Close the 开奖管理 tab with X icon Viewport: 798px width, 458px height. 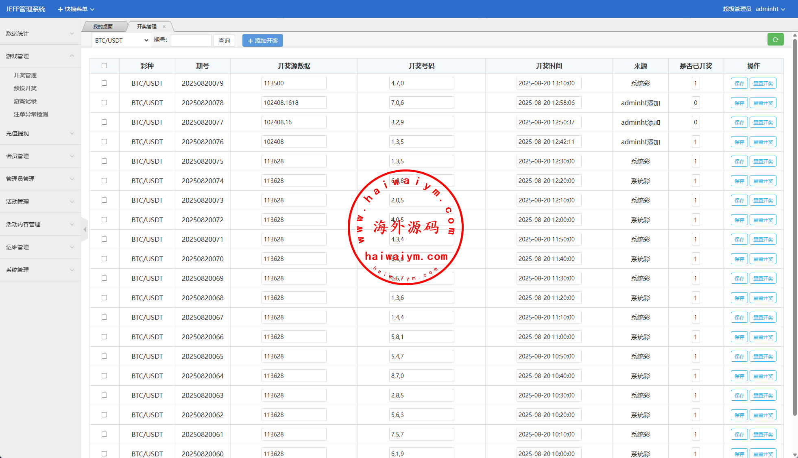coord(164,27)
